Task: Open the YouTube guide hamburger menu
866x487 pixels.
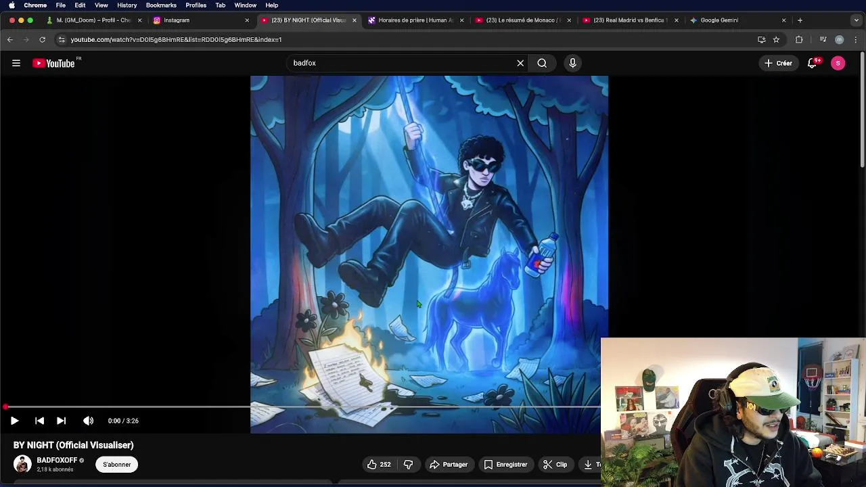Action: [x=16, y=63]
